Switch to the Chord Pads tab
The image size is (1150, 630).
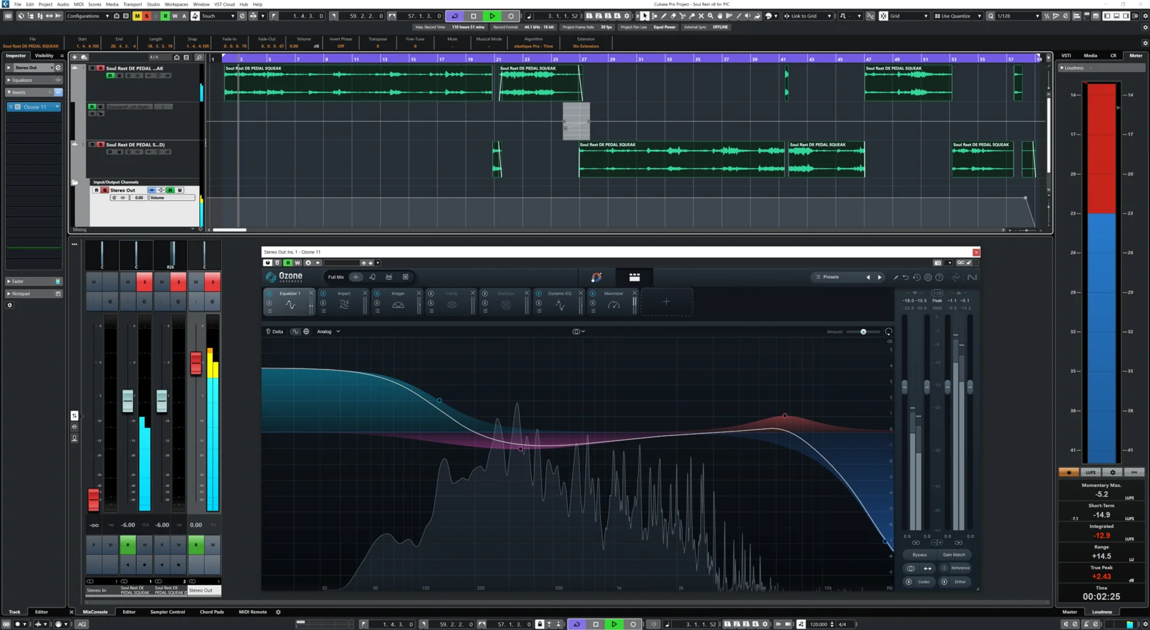[x=211, y=611]
